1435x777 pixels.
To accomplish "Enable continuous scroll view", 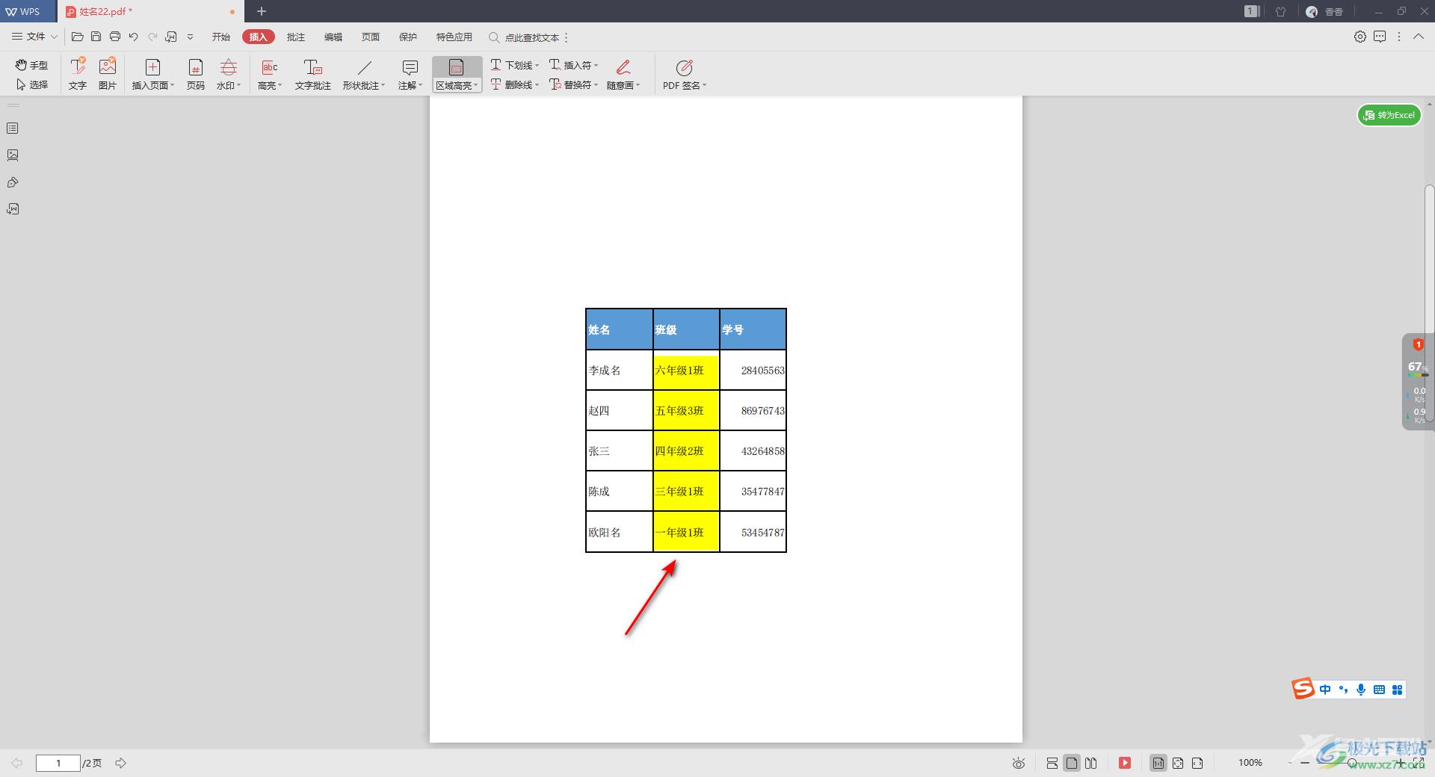I will pos(1052,763).
